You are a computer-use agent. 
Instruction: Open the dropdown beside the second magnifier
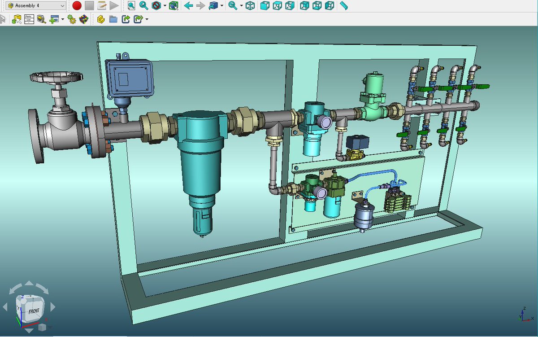click(x=241, y=6)
